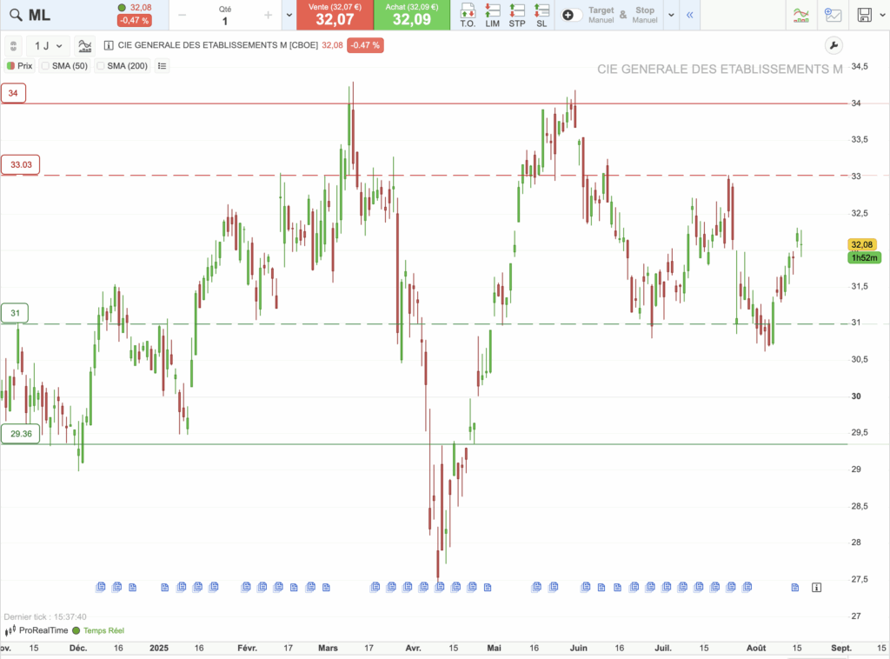Expand the Target & Stop options arrow
This screenshot has height=659, width=890.
(x=670, y=15)
